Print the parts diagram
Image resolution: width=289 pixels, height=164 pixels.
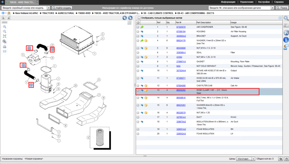(x=5, y=47)
